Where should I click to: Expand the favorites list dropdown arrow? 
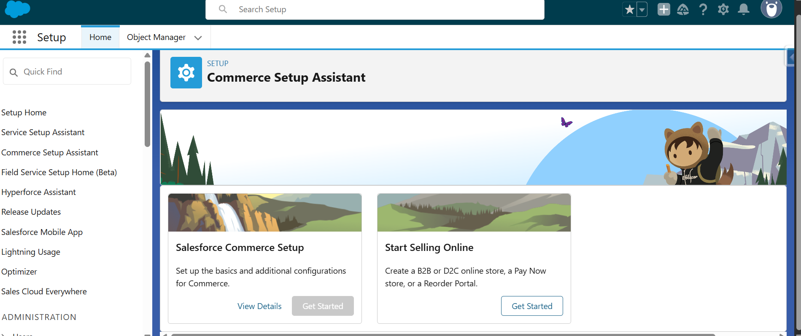tap(642, 9)
